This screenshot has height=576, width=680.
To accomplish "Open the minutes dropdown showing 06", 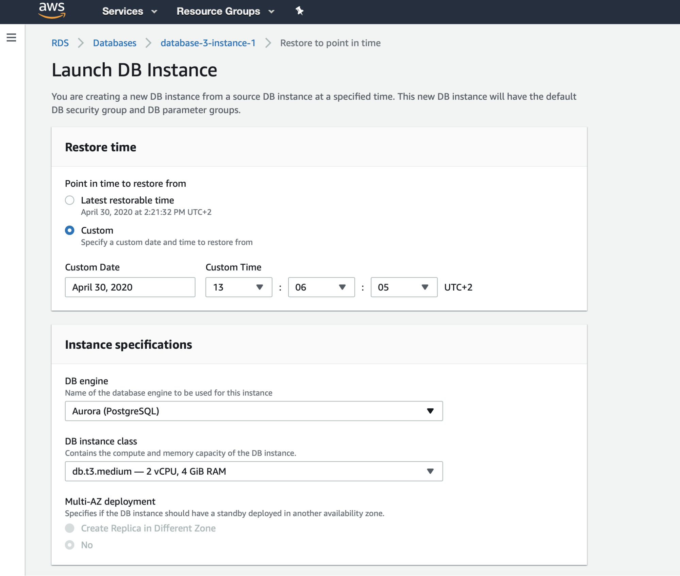I will click(x=321, y=287).
